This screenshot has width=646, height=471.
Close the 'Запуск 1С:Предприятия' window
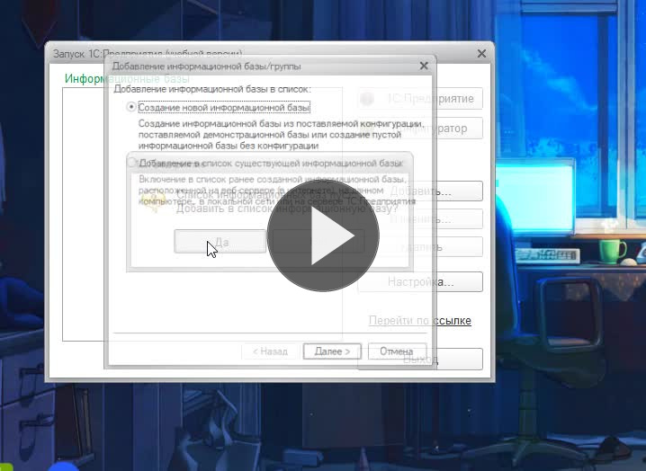click(x=481, y=54)
